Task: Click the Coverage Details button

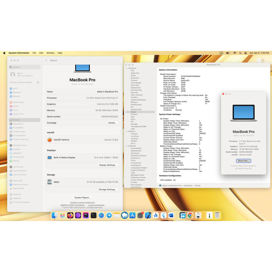Action: pyautogui.click(x=112, y=123)
